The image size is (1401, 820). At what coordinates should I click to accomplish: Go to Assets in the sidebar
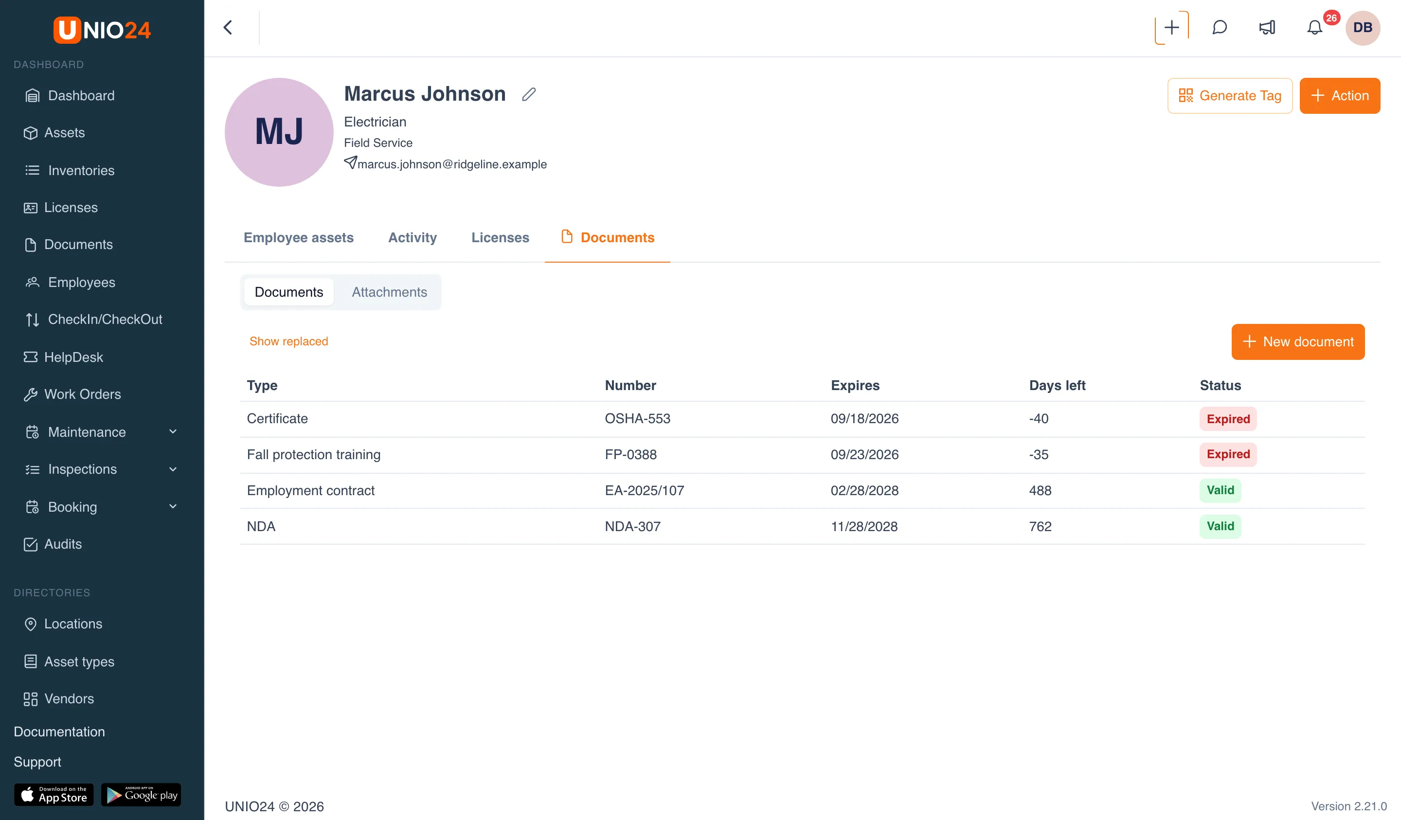click(x=54, y=132)
